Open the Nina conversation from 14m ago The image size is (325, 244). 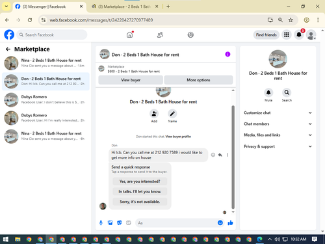coord(45,63)
